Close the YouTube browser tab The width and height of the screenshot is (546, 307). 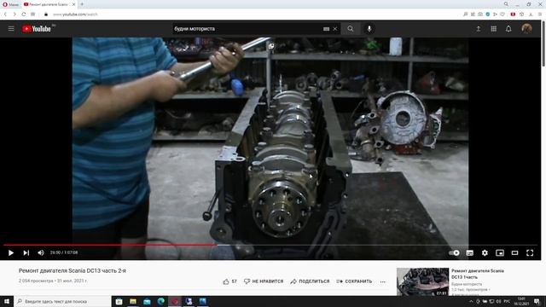(74, 4)
